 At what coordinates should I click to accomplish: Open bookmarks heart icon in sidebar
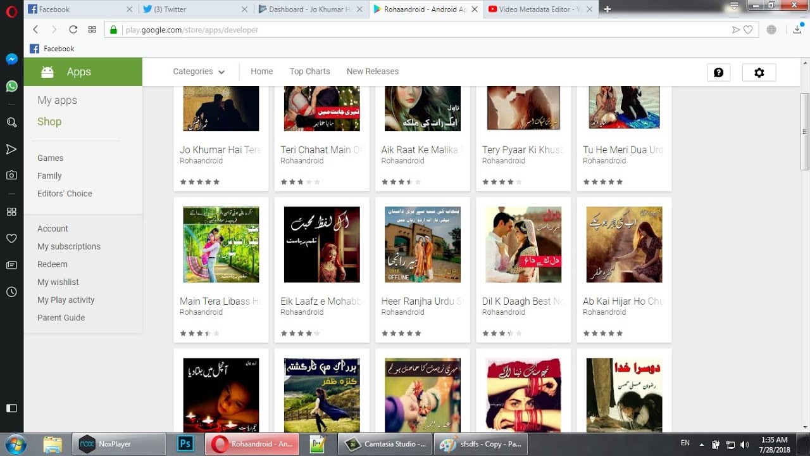(11, 239)
